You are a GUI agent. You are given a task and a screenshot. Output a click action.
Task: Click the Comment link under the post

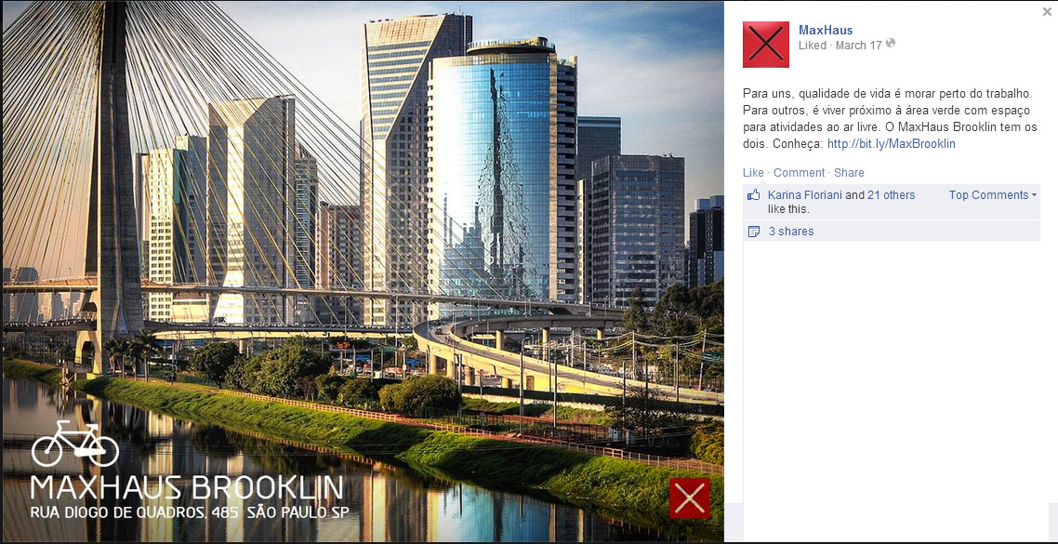click(799, 173)
